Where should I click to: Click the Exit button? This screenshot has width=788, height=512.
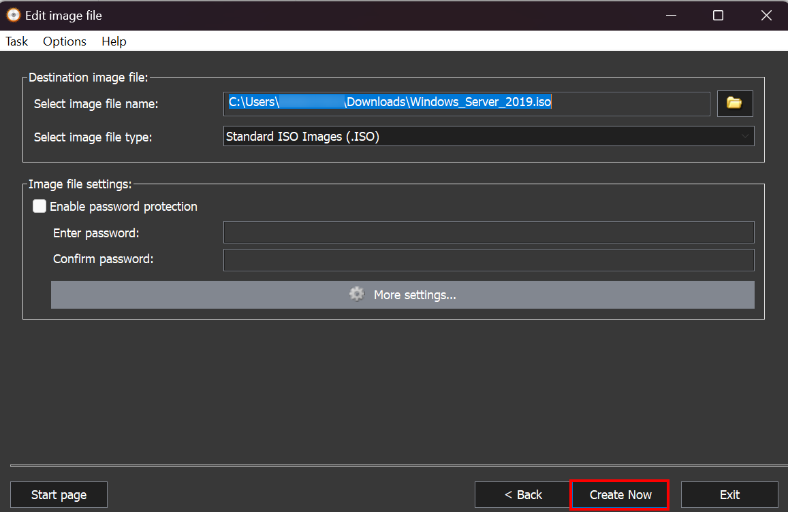point(729,495)
